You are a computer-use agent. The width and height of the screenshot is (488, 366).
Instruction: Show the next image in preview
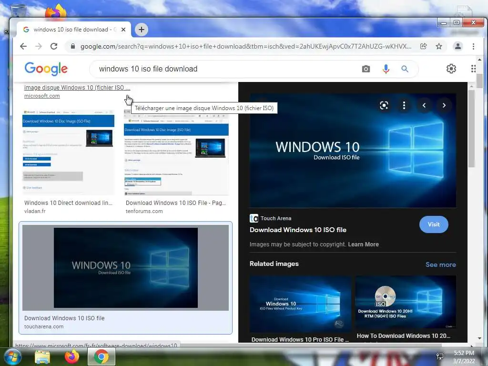tap(444, 105)
